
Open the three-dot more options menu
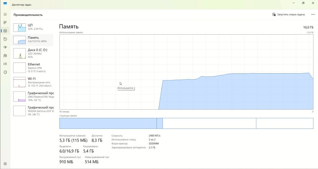[x=313, y=15]
